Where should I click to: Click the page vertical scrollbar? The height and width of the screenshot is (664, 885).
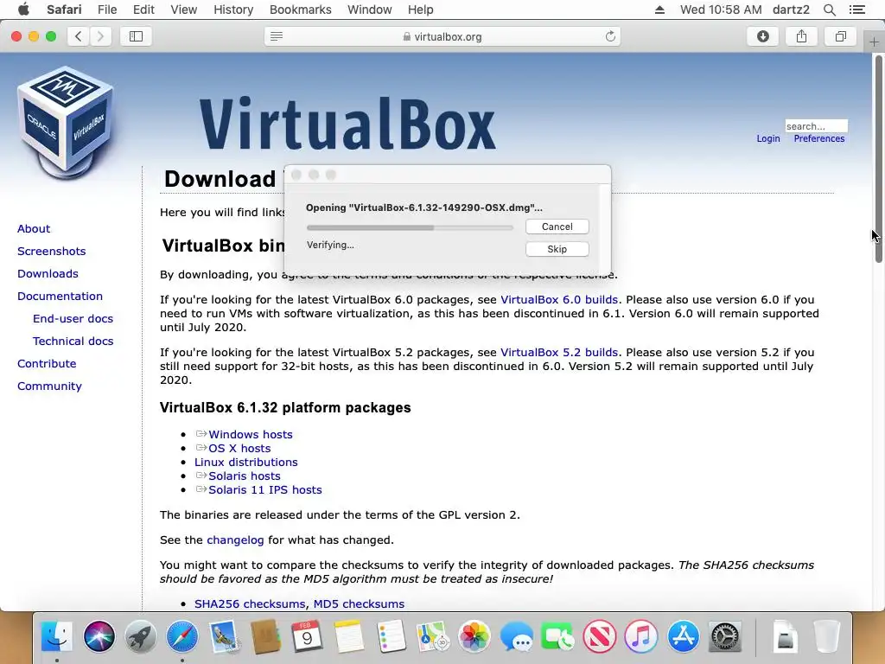(878, 159)
